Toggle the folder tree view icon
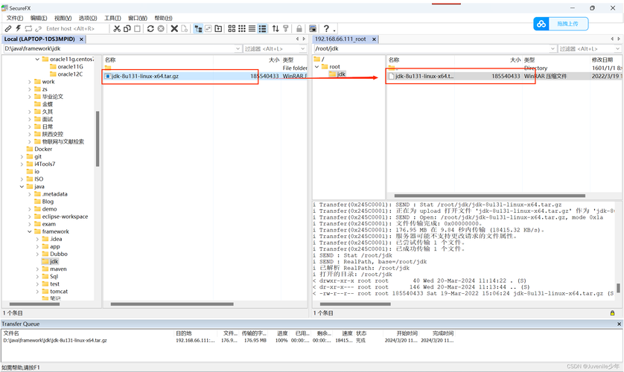This screenshot has height=372, width=624. (x=198, y=28)
